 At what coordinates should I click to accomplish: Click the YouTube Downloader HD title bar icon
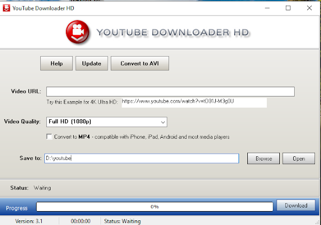(6, 8)
